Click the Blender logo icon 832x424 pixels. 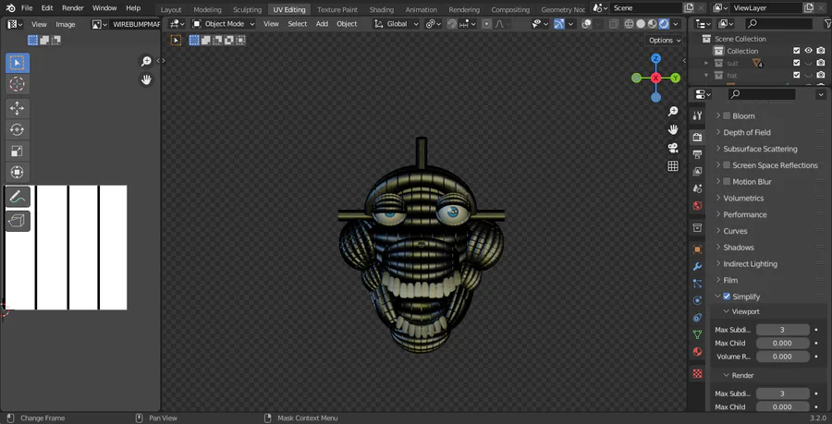pyautogui.click(x=10, y=8)
